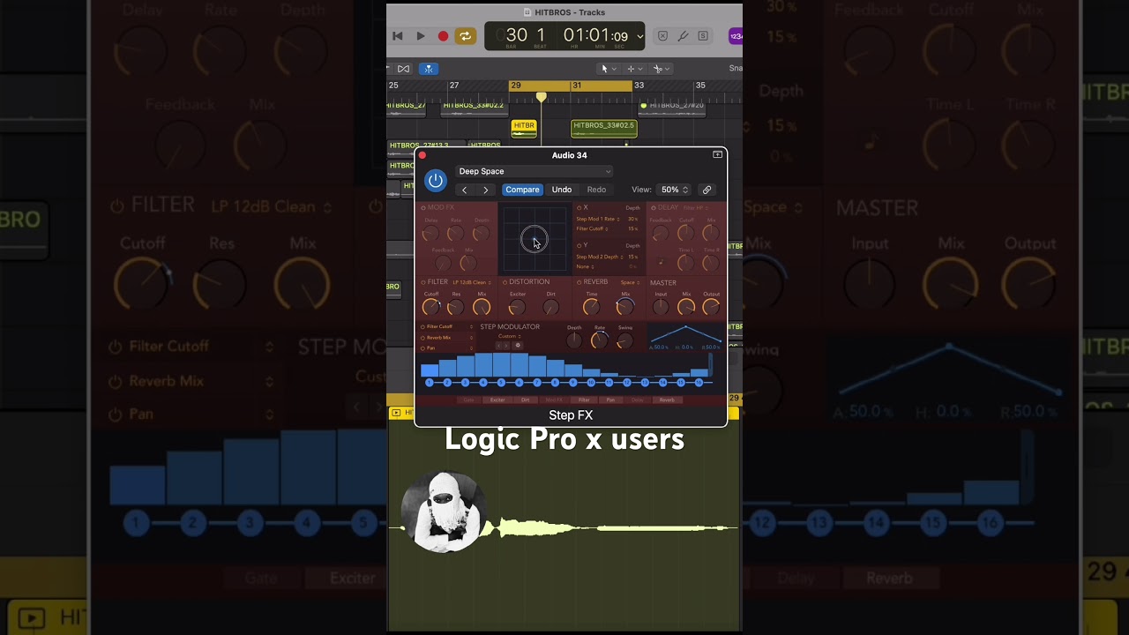Click the Redo button

coord(597,190)
